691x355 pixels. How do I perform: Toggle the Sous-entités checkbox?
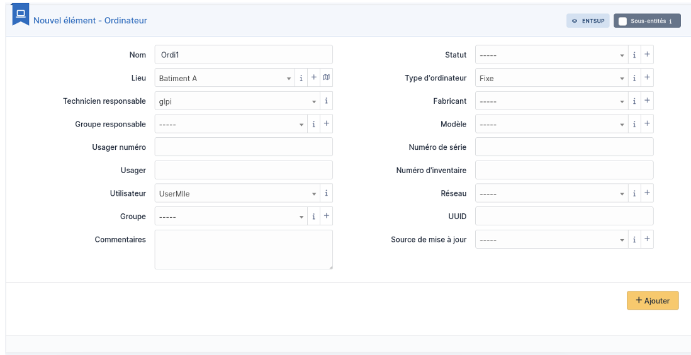pos(622,21)
